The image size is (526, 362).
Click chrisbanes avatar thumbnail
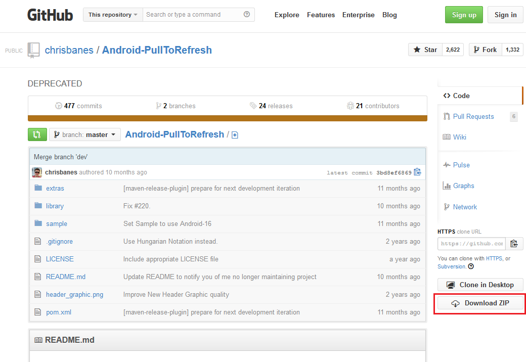click(37, 172)
